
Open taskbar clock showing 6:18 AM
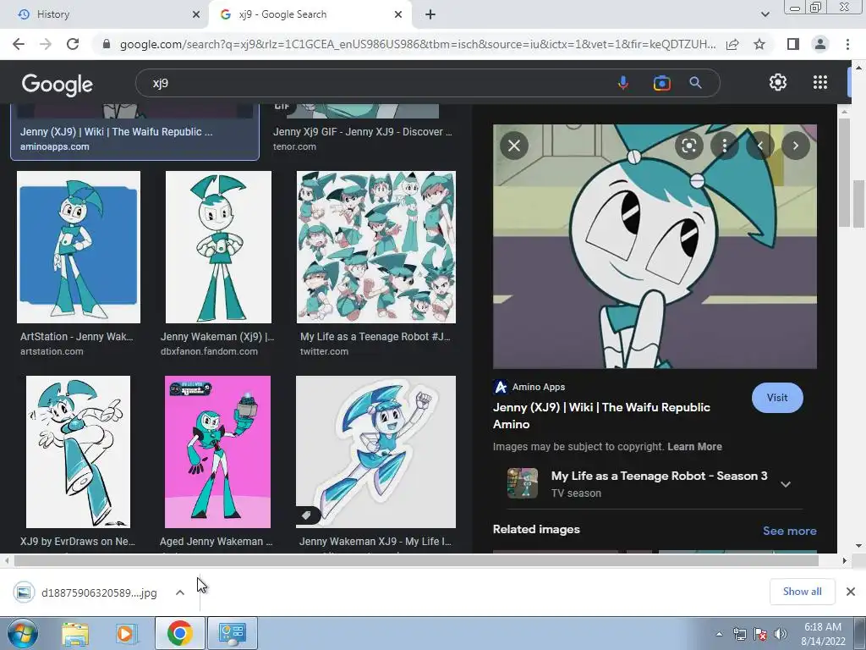point(823,634)
